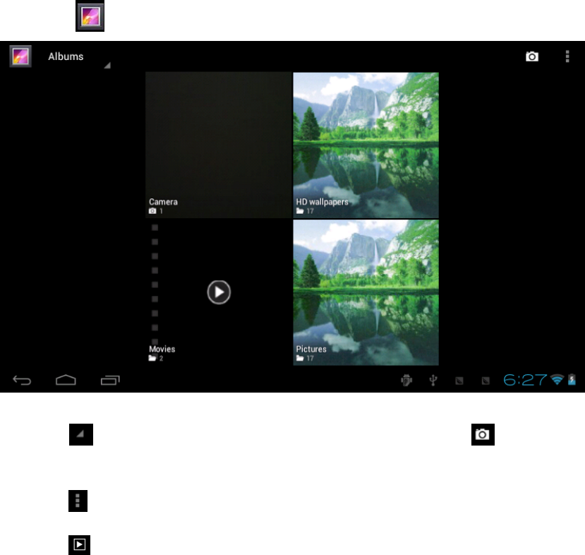Tap the second SD card notification icon
The height and width of the screenshot is (555, 585).
click(486, 381)
